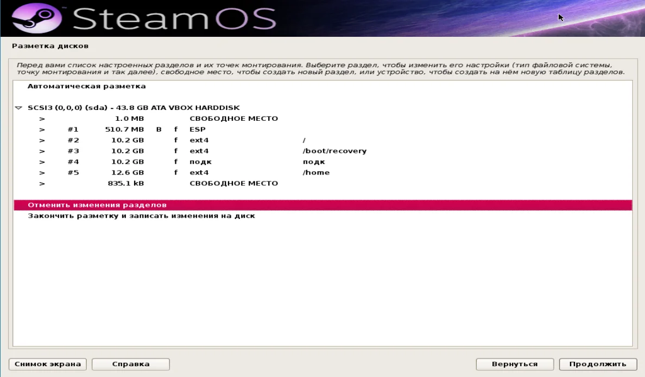Click the Разметка дисков heading
645x377 pixels.
pyautogui.click(x=50, y=46)
